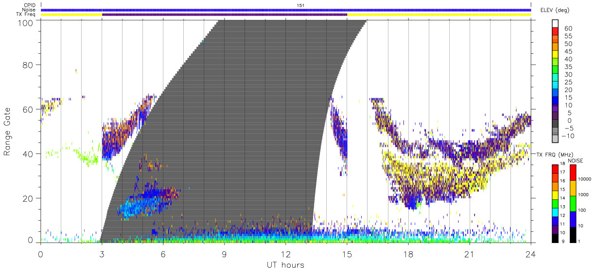Click the '24' tick on UT hours axis
The width and height of the screenshot is (597, 275).
point(531,254)
